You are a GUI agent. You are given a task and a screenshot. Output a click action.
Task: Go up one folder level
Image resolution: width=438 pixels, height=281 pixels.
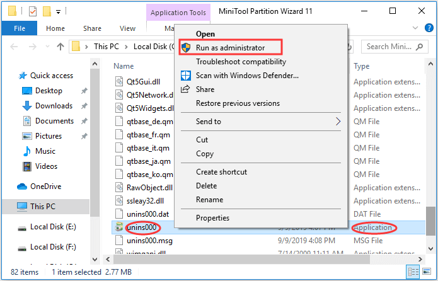pos(61,47)
